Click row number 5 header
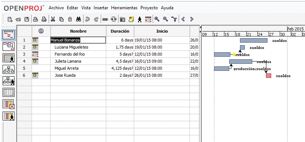Image resolution: width=305 pixels, height=142 pixels. pyautogui.click(x=24, y=68)
